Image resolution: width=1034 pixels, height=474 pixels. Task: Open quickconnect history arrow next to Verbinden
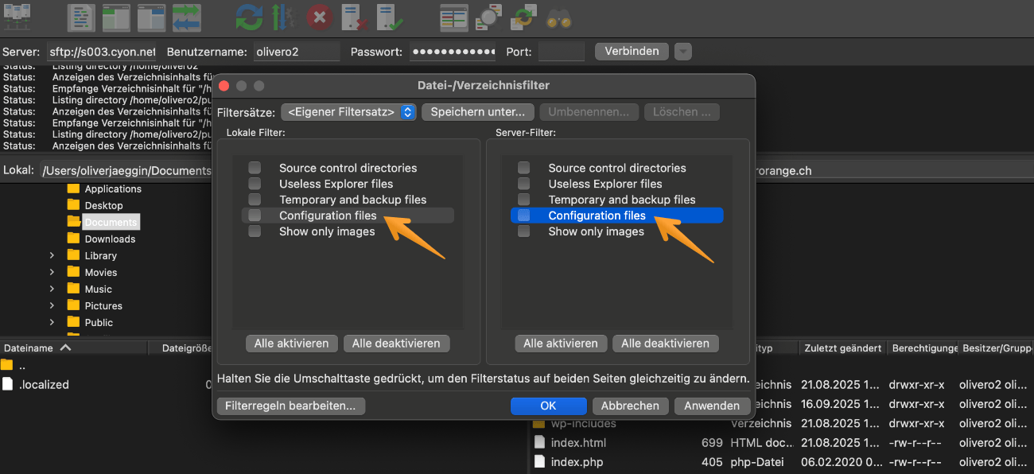point(683,52)
